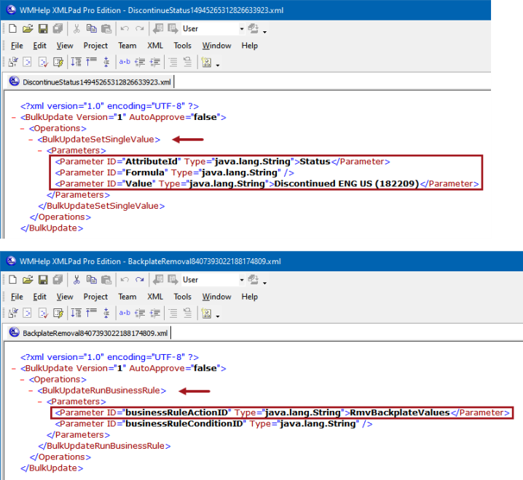Select DiscontinueStatus14945265312826633923.xml document tab
This screenshot has height=480, width=523.
coord(90,81)
